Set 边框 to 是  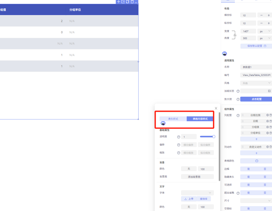248,169
